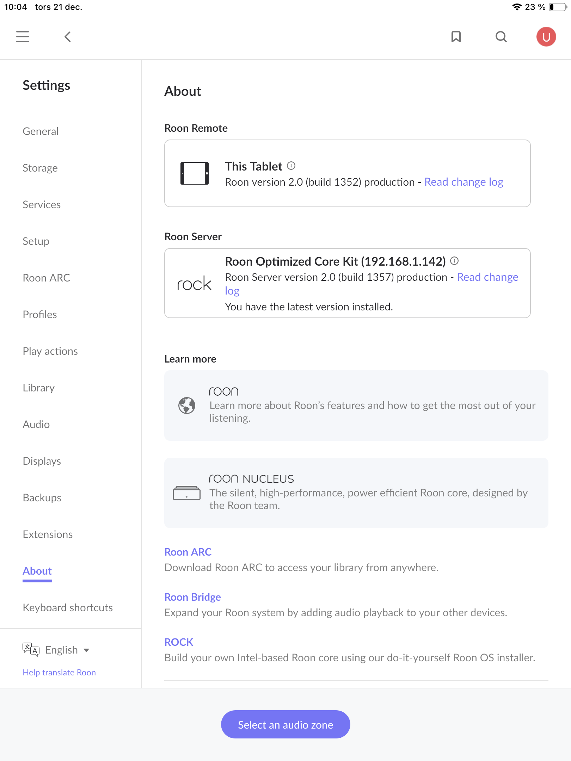Go back using the arrow icon
The height and width of the screenshot is (761, 571).
tap(68, 37)
